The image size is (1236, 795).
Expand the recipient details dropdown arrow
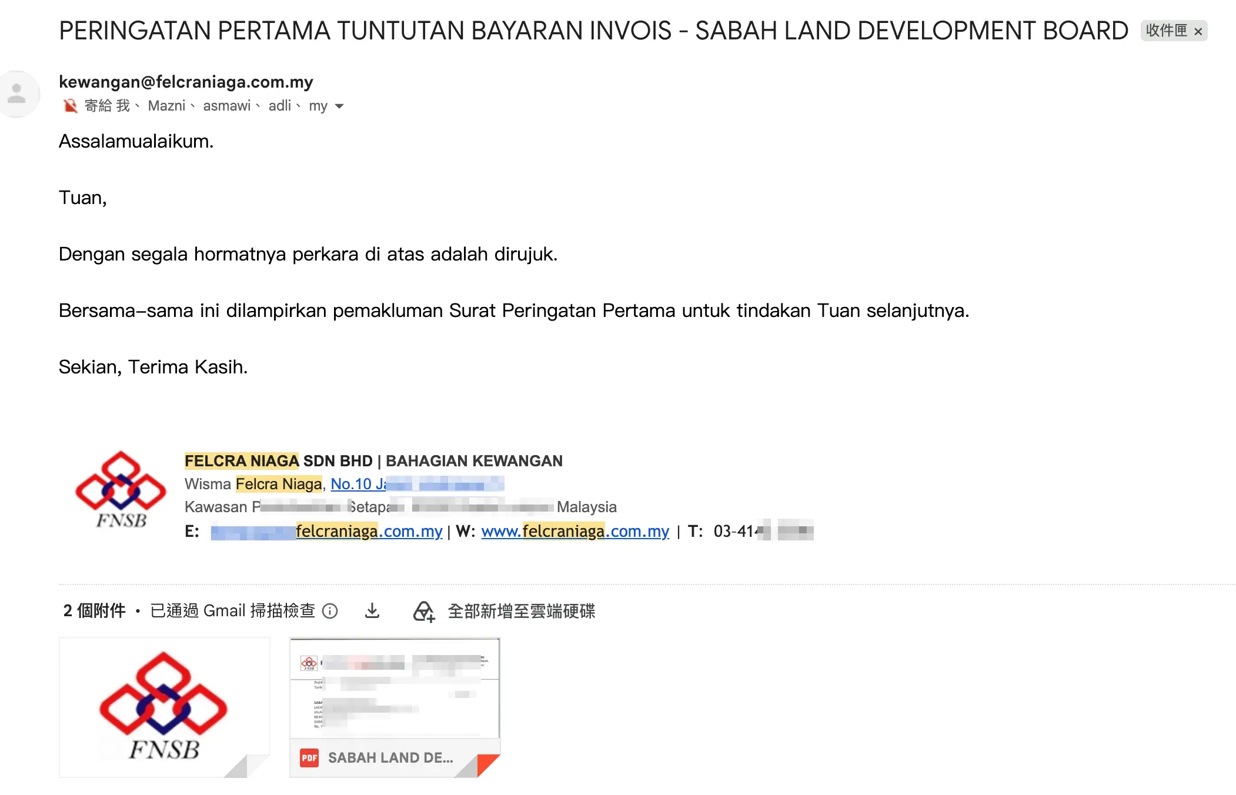[339, 106]
